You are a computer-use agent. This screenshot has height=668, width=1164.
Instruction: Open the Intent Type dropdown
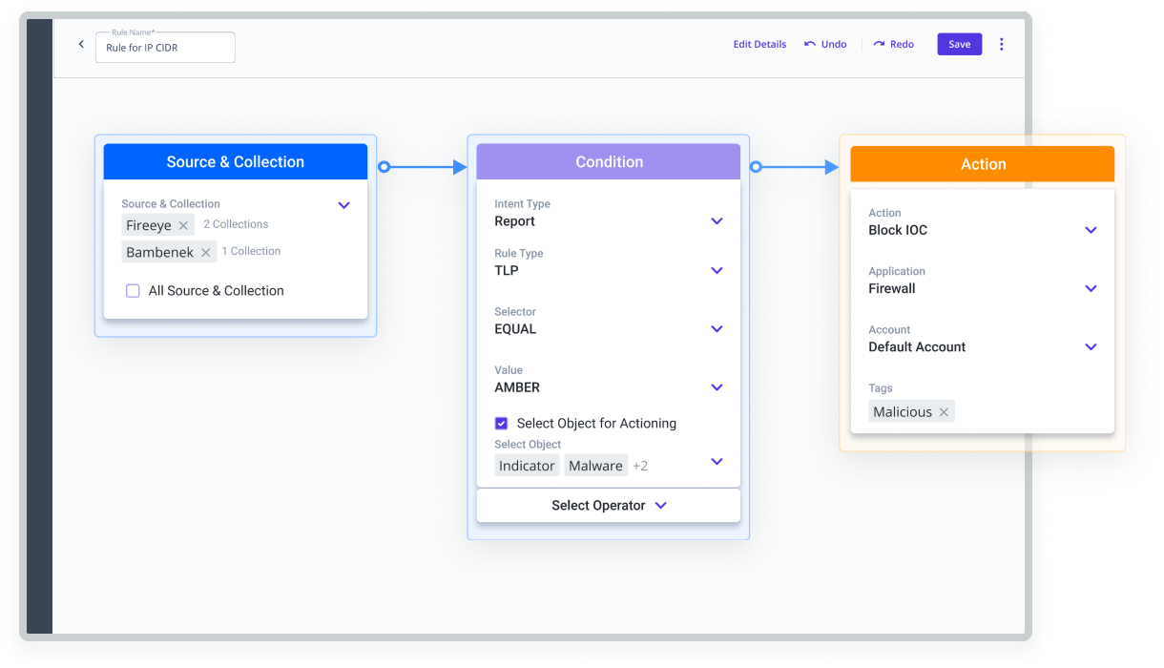717,221
